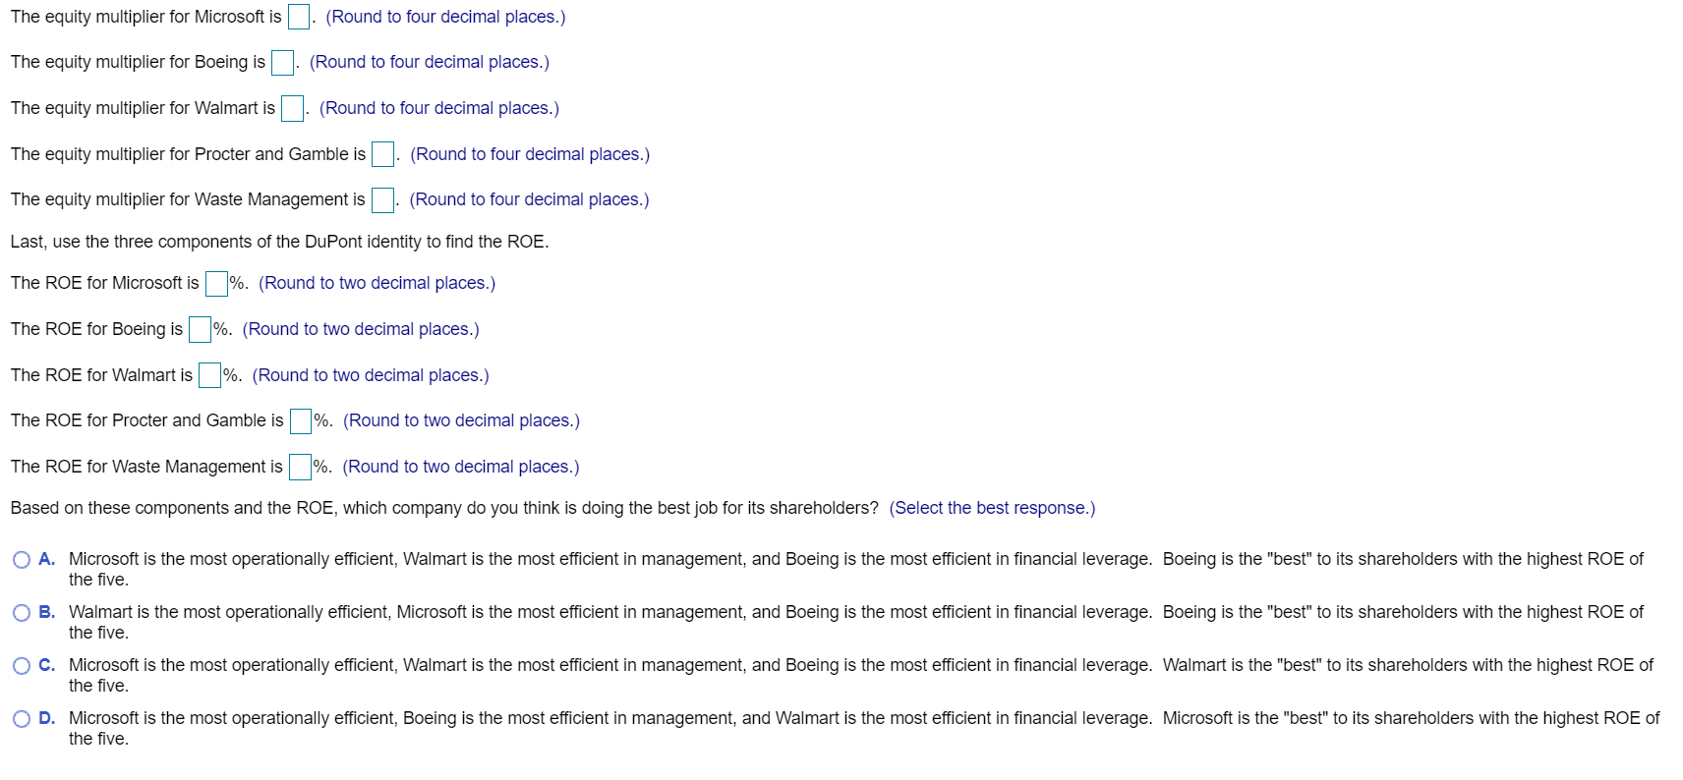Click the Walmart equity multiplier input box
Screen dimensions: 1683x780
291,108
